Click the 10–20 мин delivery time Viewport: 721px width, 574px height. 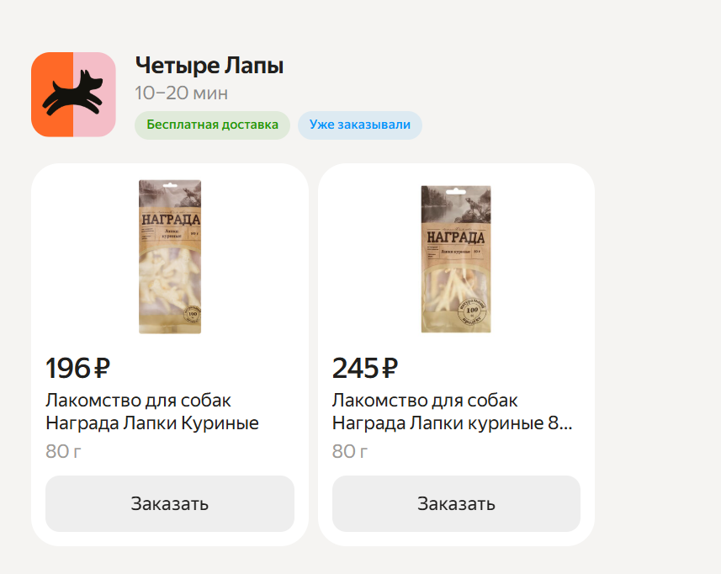(x=181, y=93)
